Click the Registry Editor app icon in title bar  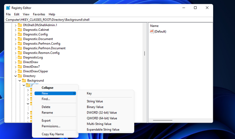(x=8, y=8)
